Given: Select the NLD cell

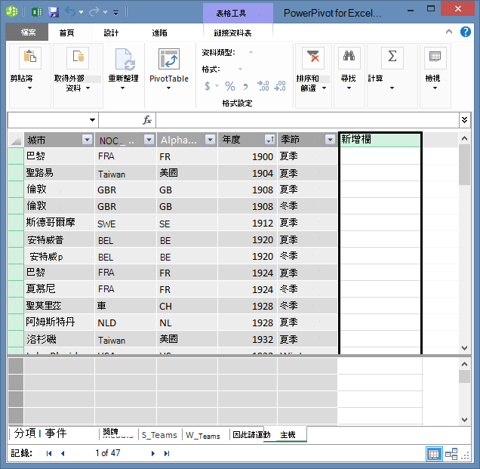Looking at the screenshot, I should 126,323.
